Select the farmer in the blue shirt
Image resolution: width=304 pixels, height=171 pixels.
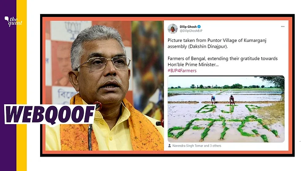213,100
